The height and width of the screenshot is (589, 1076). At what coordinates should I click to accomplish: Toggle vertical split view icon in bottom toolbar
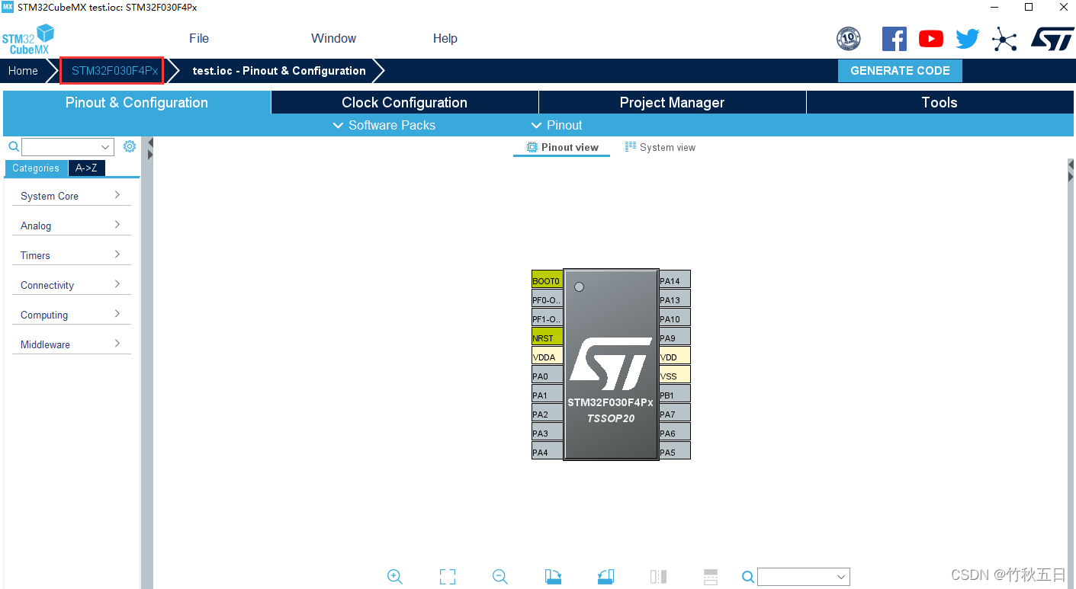tap(658, 577)
